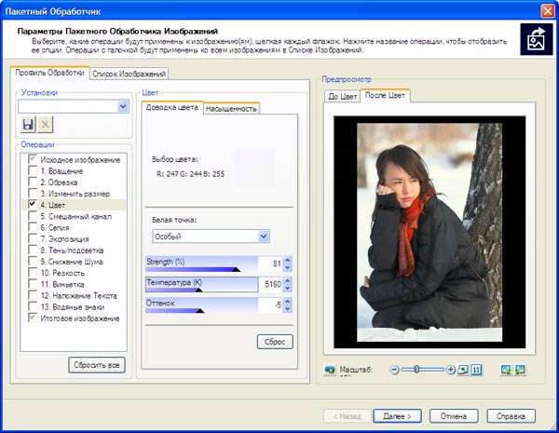Click the previous image arrow icon
The image size is (559, 433).
click(506, 370)
